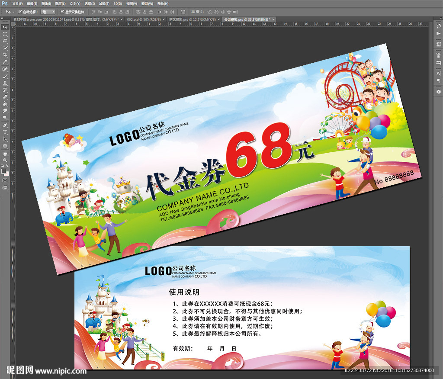The height and width of the screenshot is (379, 443).
Task: Select the Smudge tool
Action: point(5,110)
